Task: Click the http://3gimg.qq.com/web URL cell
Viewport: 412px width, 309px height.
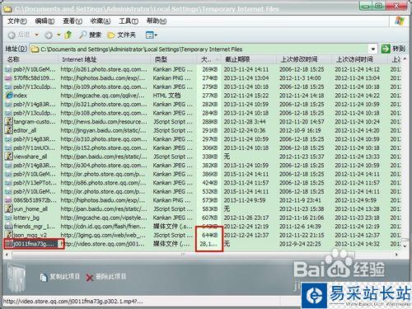Action: tap(103, 235)
